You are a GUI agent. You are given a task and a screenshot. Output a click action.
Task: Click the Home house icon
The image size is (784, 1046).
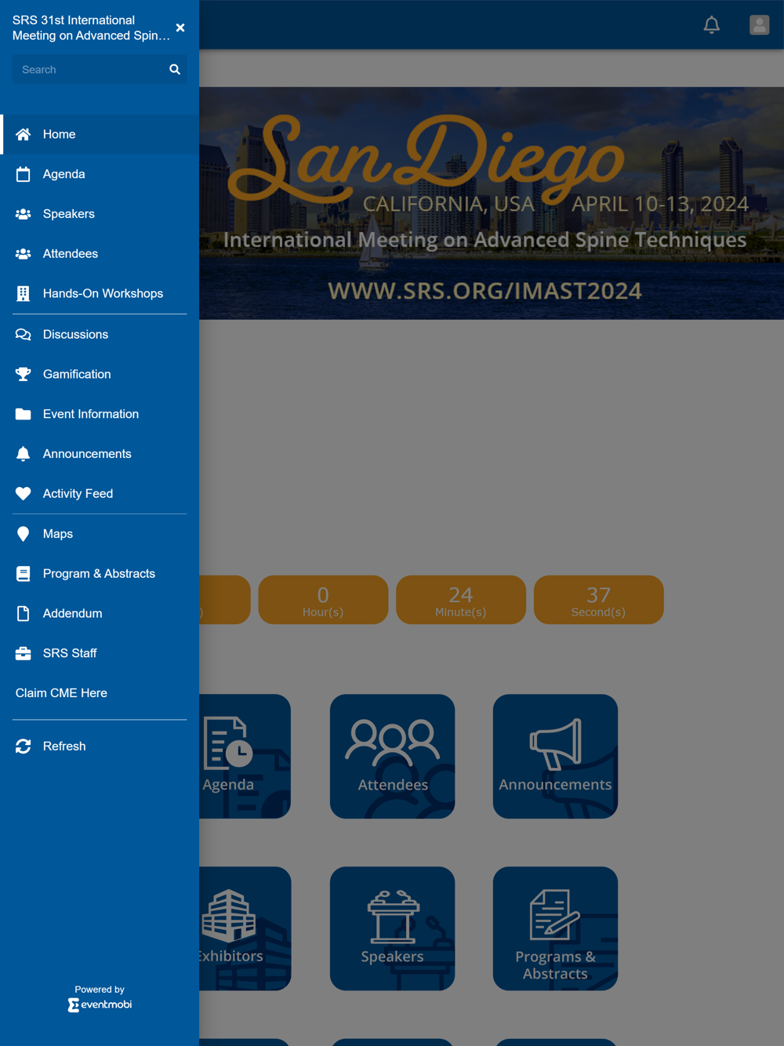(x=24, y=134)
